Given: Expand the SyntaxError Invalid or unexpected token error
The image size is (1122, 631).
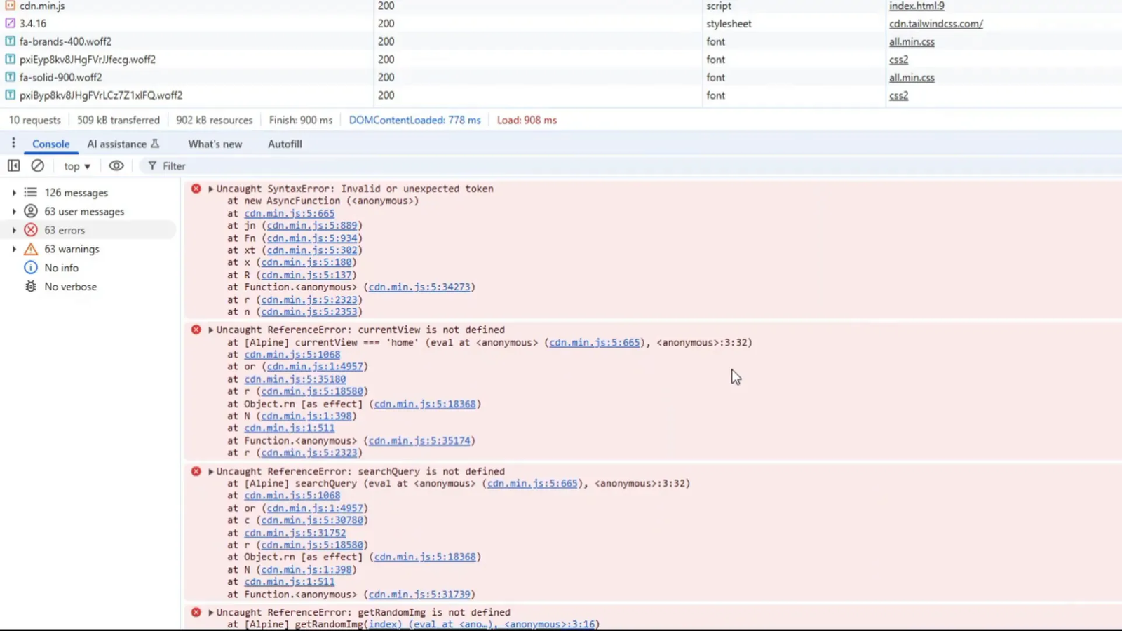Looking at the screenshot, I should tap(210, 189).
